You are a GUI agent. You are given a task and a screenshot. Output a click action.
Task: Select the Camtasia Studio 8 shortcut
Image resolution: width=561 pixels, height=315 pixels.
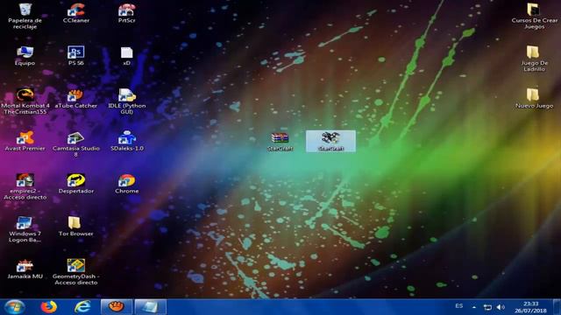(x=76, y=143)
